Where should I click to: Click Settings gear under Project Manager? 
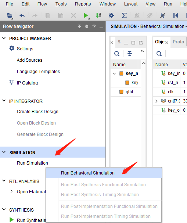(x=12, y=48)
